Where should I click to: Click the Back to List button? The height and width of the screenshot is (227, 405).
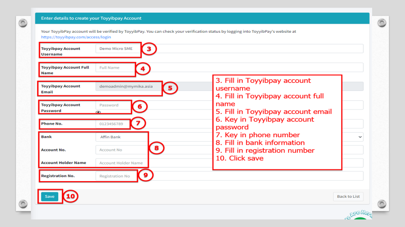click(348, 196)
